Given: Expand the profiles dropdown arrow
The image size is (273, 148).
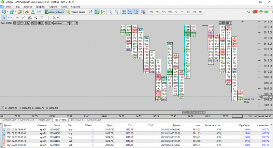Looking at the screenshot, I should (x=15, y=12).
